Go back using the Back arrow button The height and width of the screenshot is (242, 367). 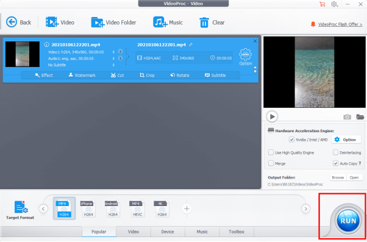18,22
